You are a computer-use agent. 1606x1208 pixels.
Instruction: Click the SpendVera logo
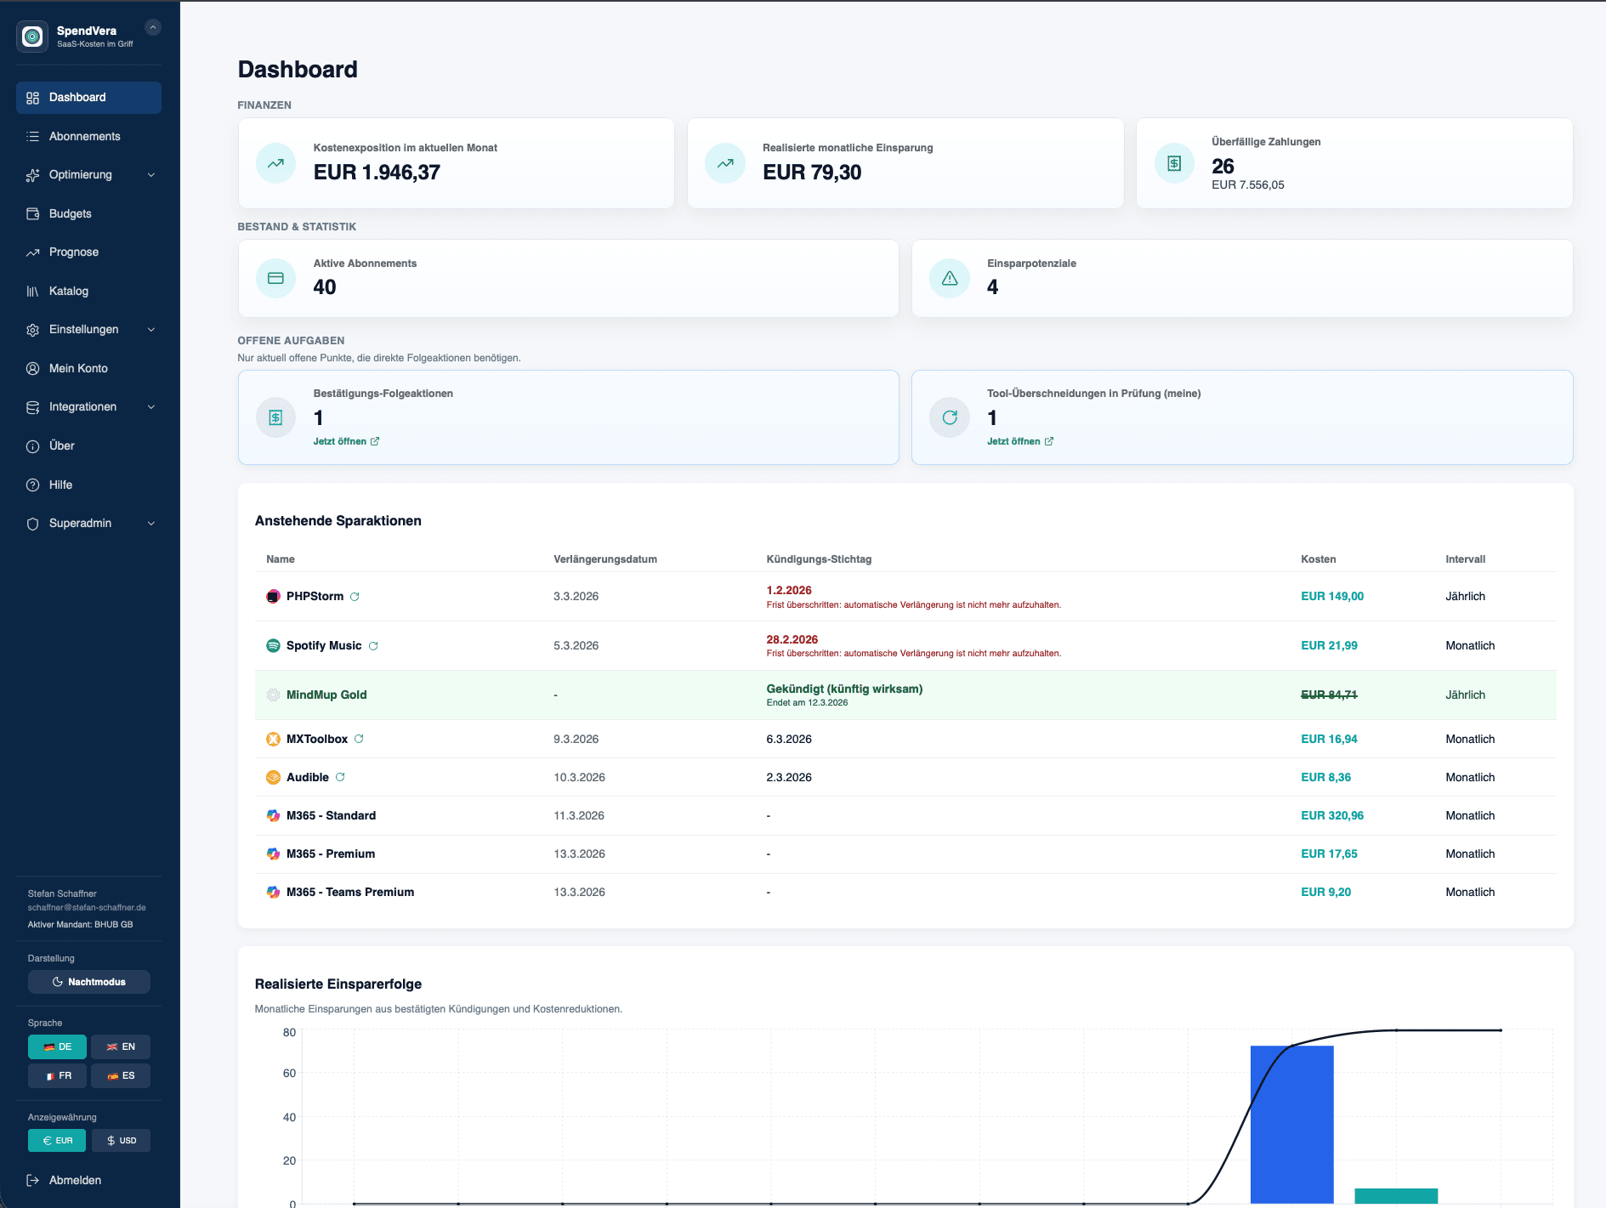coord(32,36)
